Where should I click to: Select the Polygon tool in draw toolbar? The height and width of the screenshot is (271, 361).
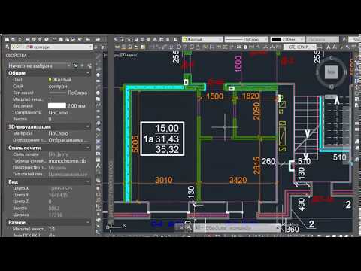pyautogui.click(x=99, y=75)
